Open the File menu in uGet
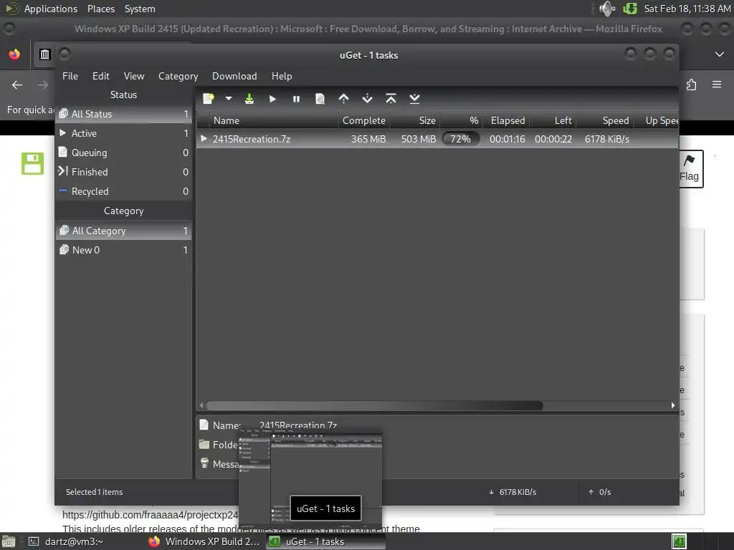The height and width of the screenshot is (550, 734). pos(70,76)
